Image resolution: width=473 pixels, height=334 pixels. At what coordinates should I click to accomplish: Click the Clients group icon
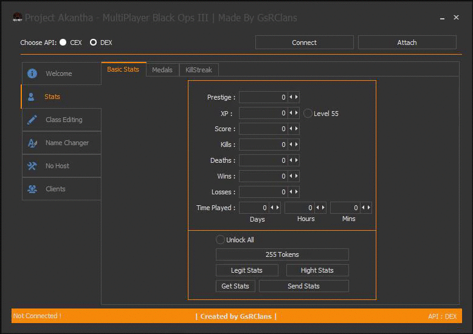(32, 189)
